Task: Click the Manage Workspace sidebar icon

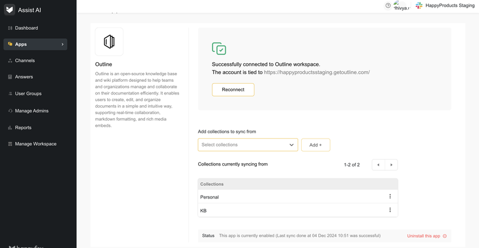Action: pyautogui.click(x=10, y=143)
